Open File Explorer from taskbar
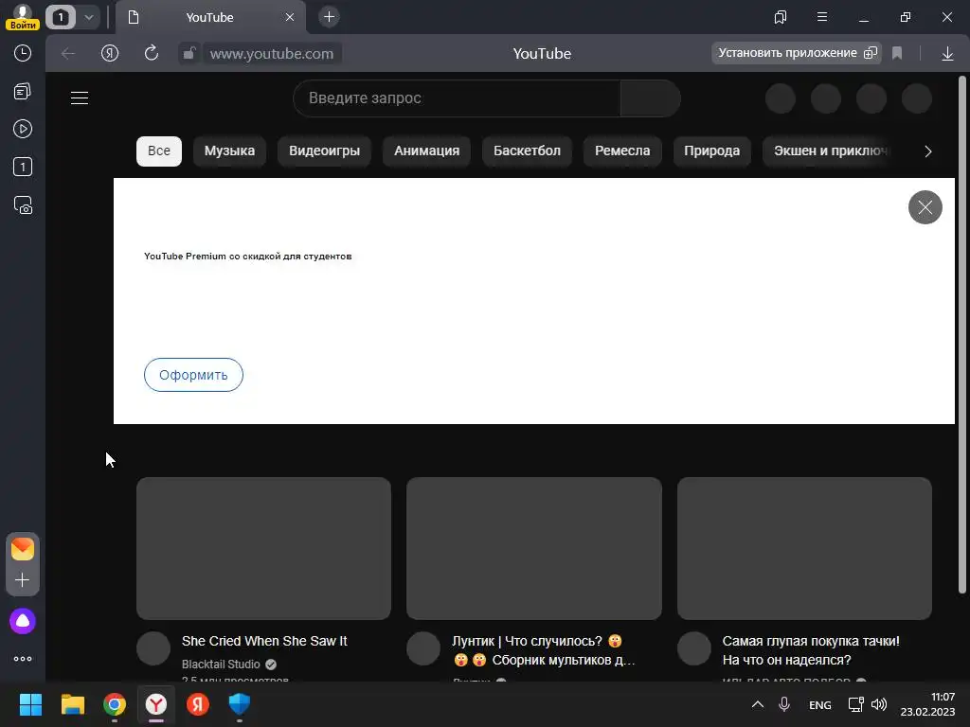 [x=72, y=704]
